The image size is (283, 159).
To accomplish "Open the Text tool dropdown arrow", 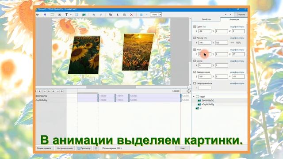I will pyautogui.click(x=71, y=15).
